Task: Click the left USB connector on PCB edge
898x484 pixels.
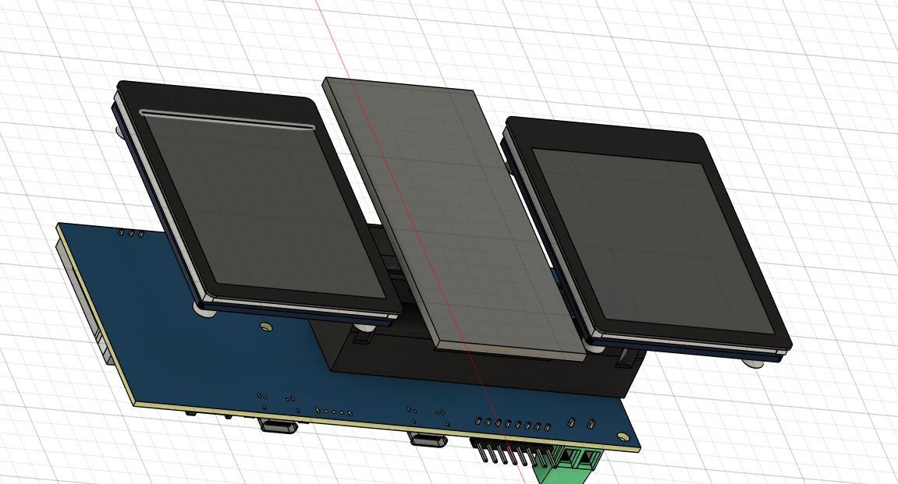Action: (278, 426)
